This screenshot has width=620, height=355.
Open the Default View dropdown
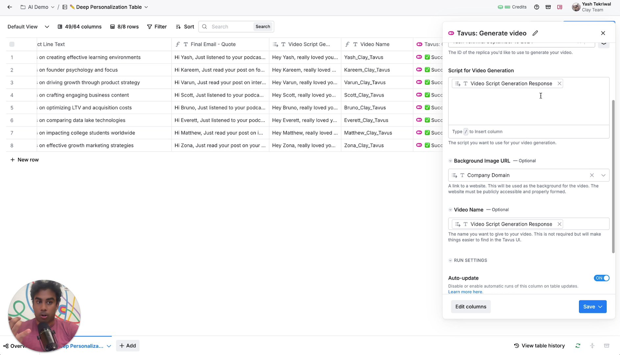click(x=28, y=27)
